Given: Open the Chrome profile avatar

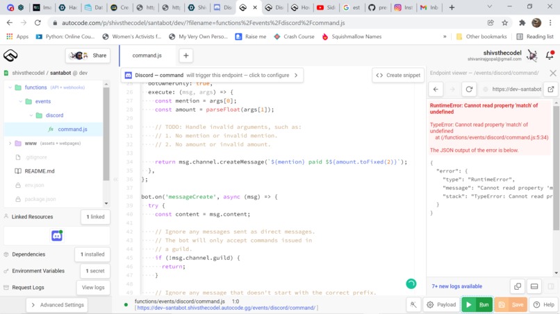Looking at the screenshot, I should pos(536,23).
